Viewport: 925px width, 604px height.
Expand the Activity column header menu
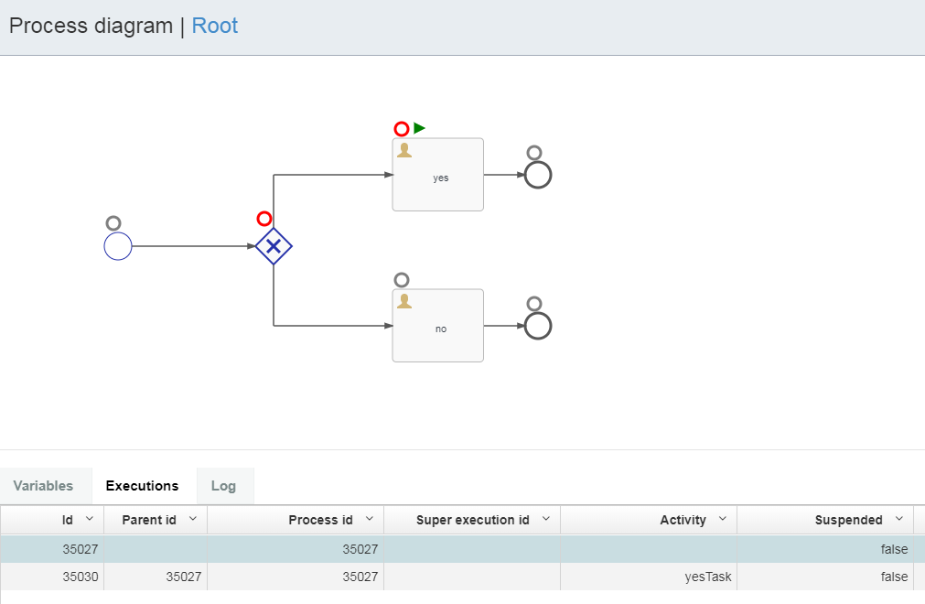[722, 520]
